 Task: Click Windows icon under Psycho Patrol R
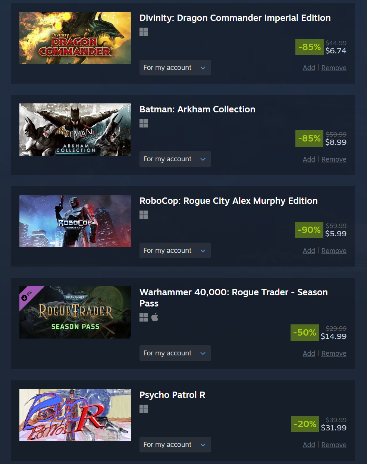[144, 409]
